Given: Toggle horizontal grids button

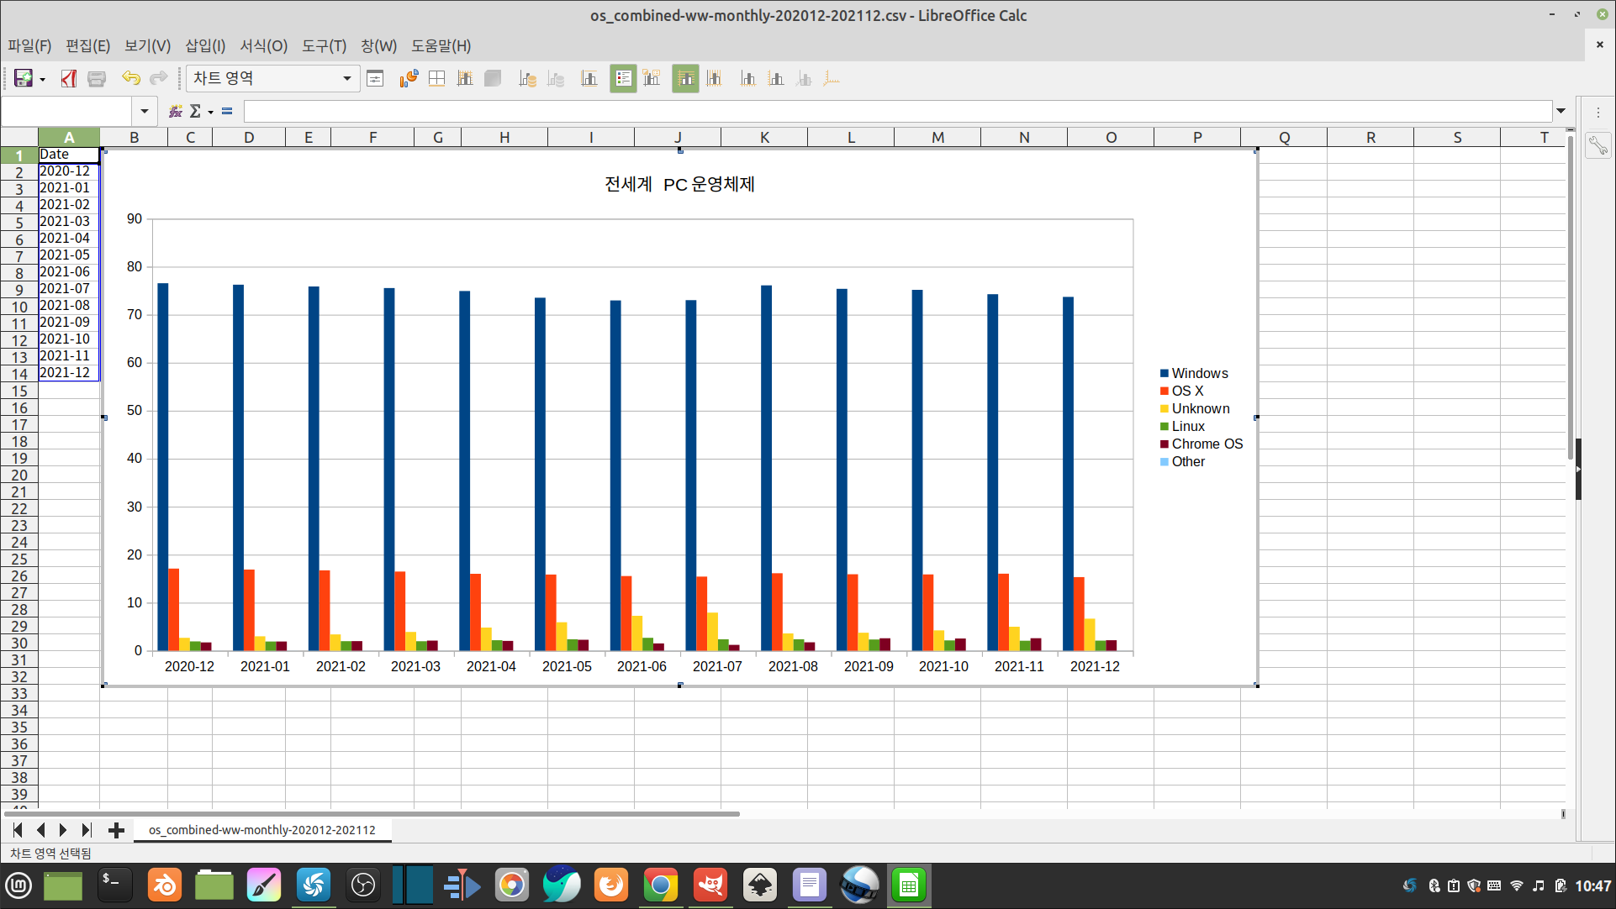Looking at the screenshot, I should [685, 78].
